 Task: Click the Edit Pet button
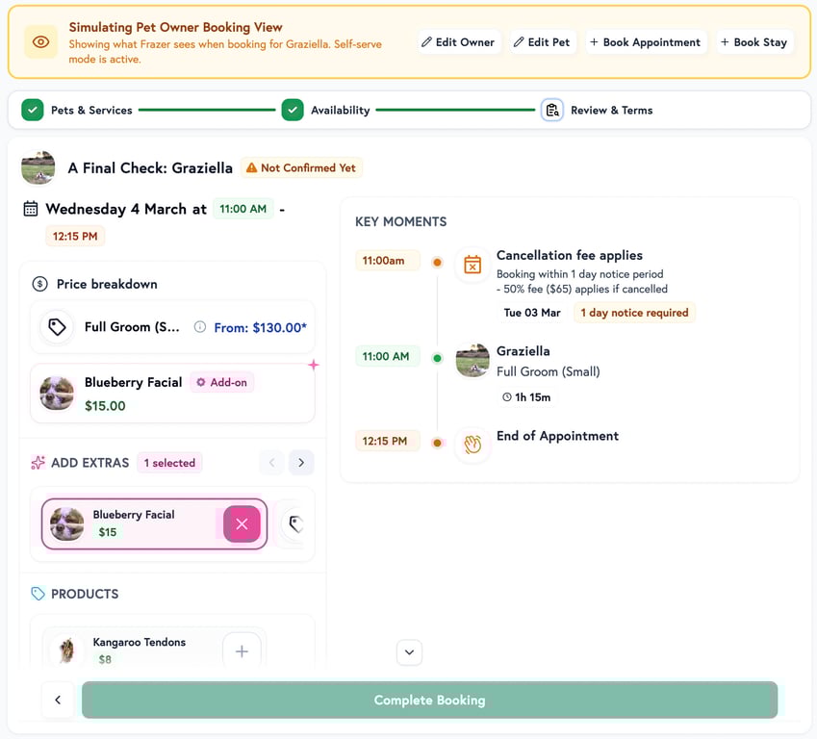coord(543,42)
